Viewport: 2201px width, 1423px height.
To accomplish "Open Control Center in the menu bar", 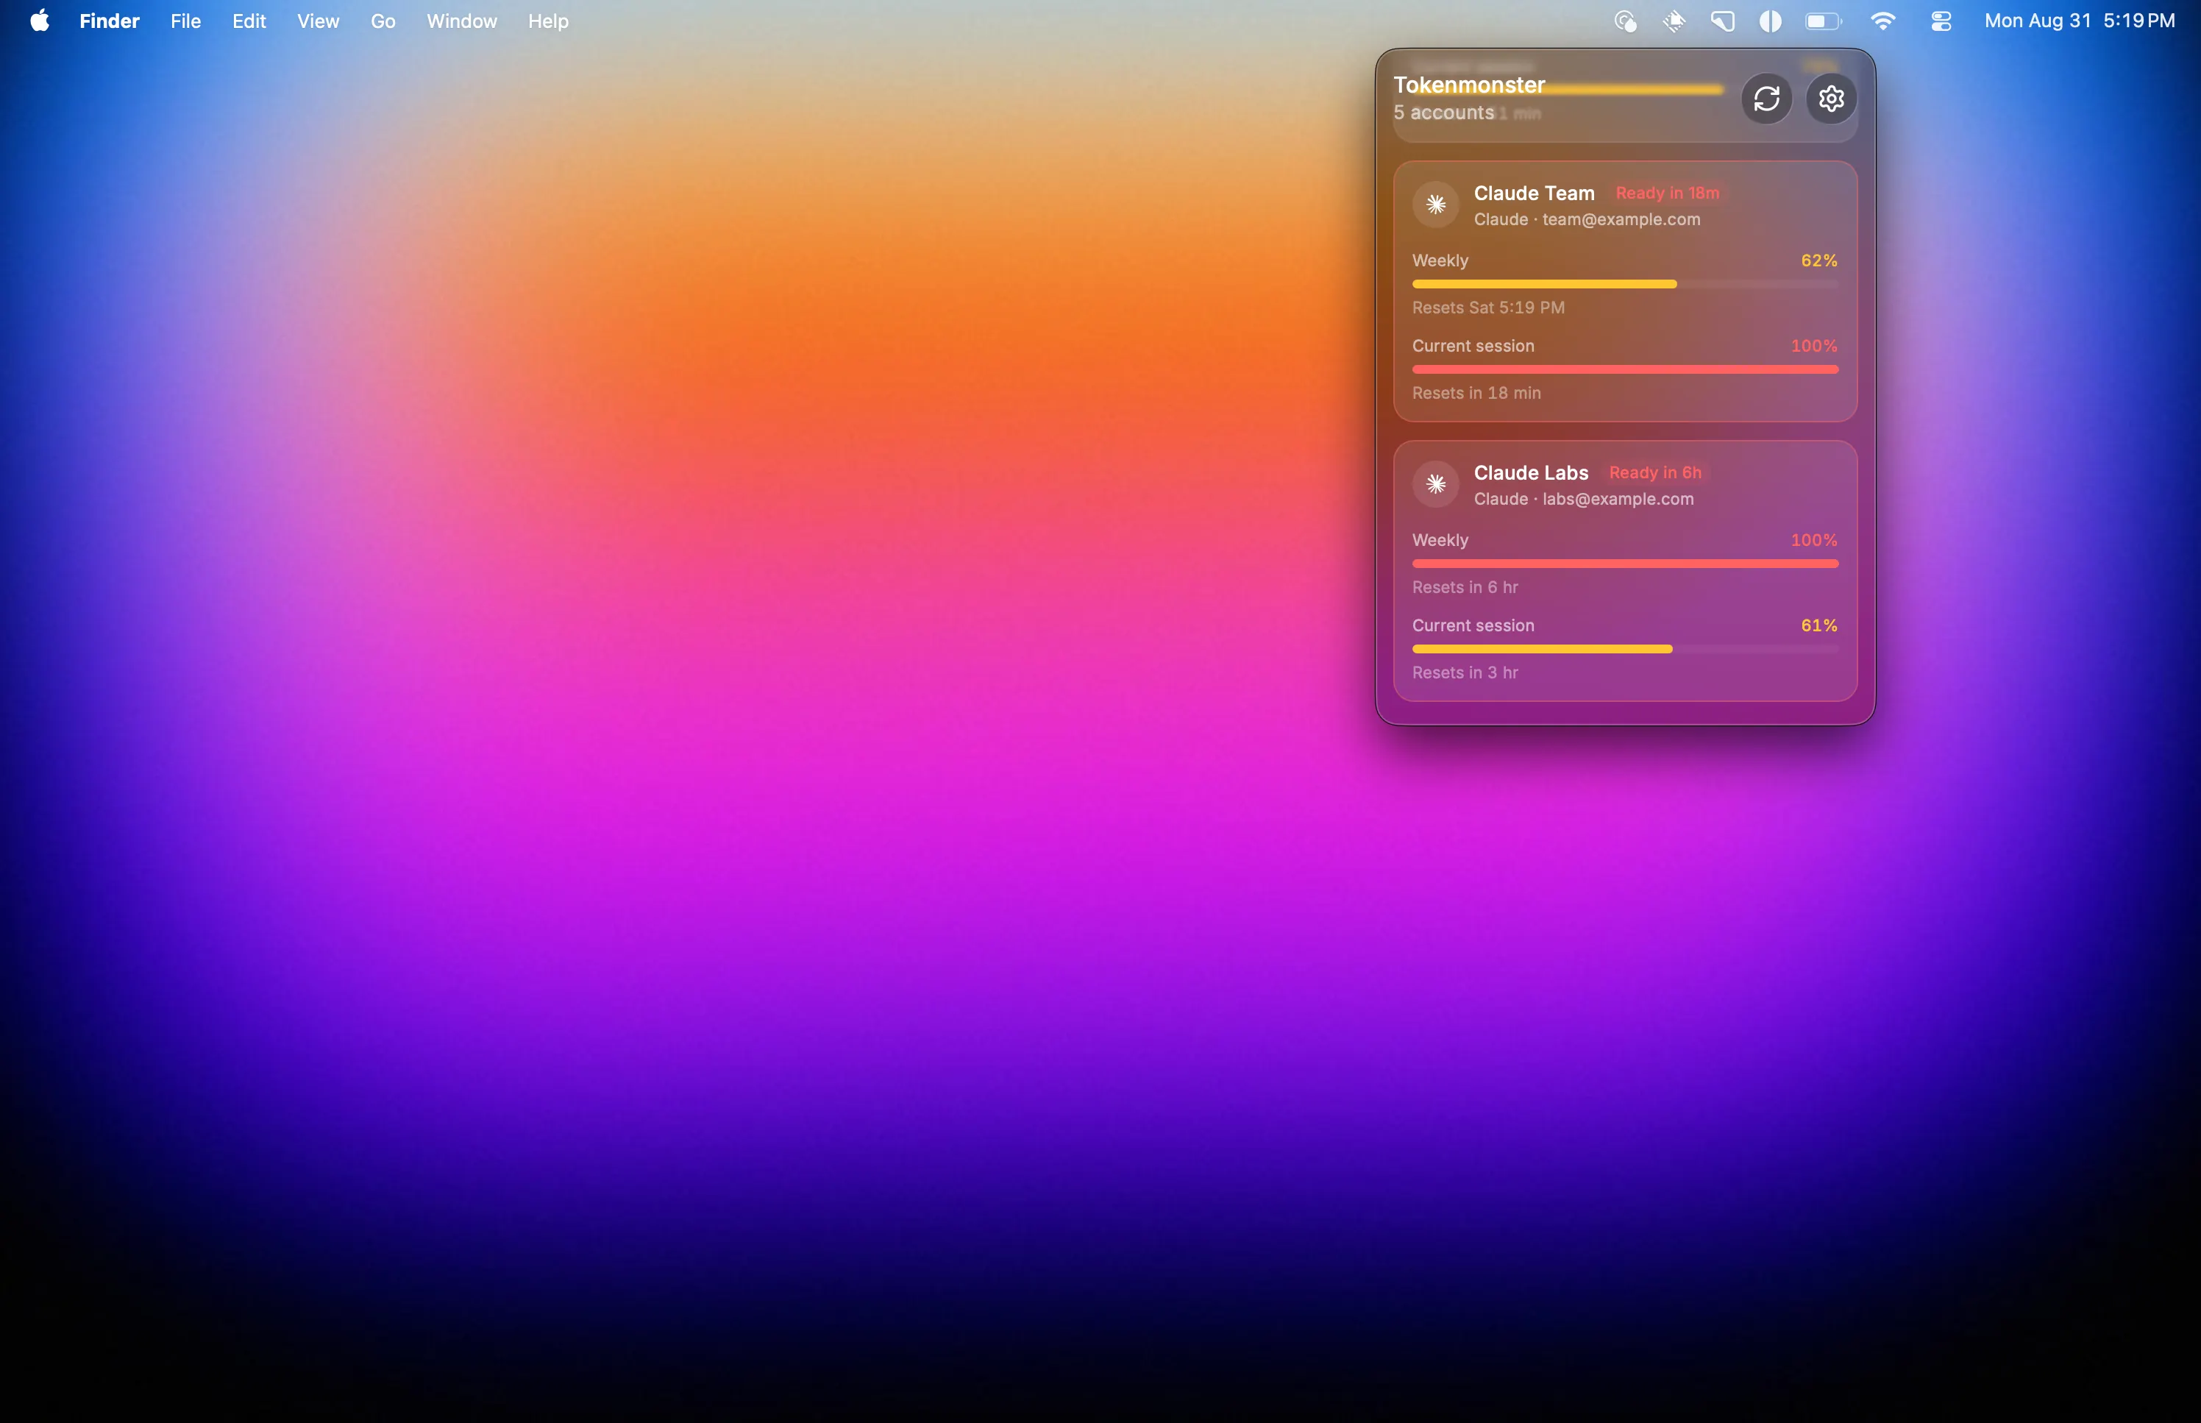I will [1941, 21].
